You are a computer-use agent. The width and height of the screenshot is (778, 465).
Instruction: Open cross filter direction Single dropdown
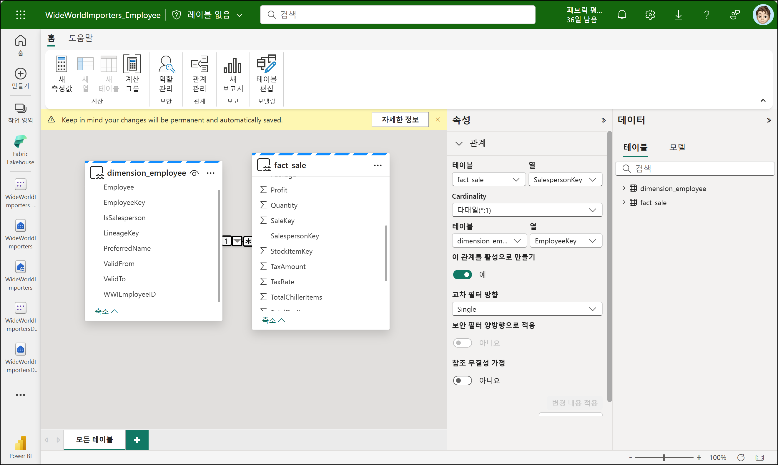(527, 309)
